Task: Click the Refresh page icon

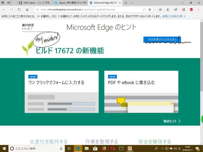Action: 19,10
